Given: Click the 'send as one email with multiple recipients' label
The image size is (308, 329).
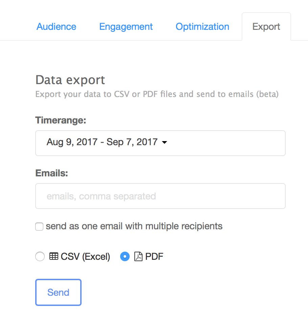Looking at the screenshot, I should [x=134, y=226].
